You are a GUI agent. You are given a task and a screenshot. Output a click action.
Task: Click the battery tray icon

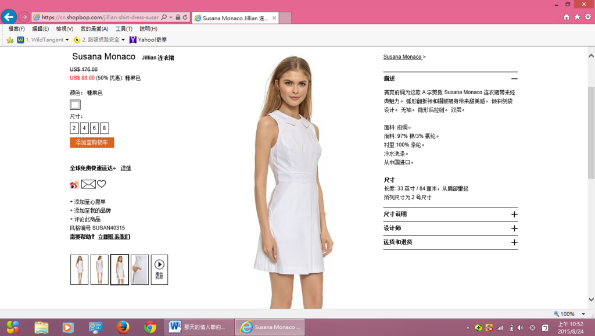[x=511, y=327]
